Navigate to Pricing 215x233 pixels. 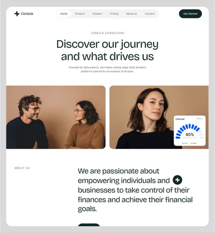pos(114,14)
